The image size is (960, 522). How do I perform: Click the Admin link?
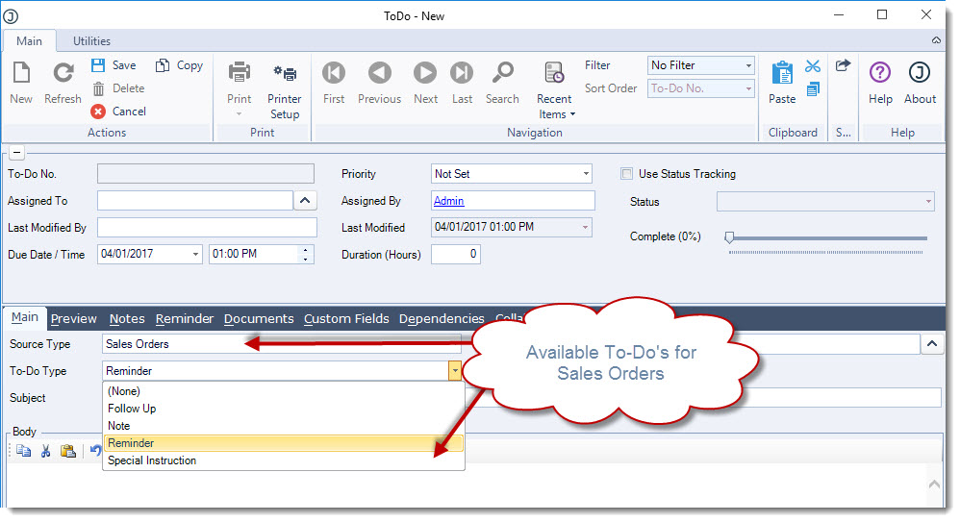tap(449, 201)
